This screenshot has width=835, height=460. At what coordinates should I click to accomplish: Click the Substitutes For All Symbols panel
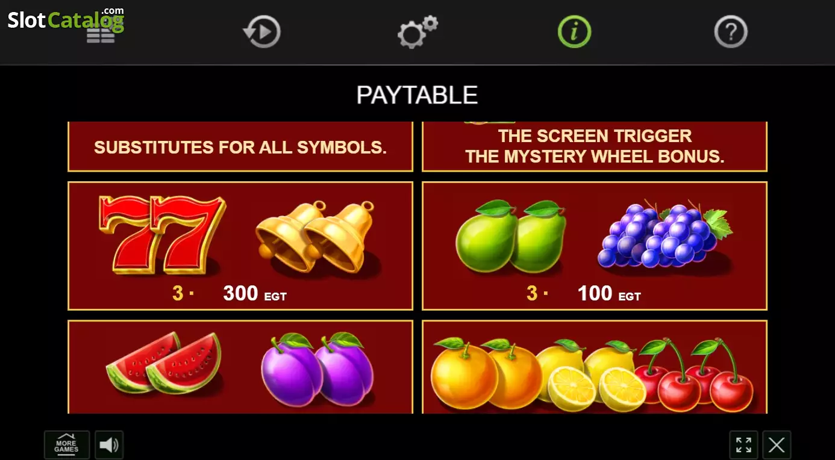(240, 147)
